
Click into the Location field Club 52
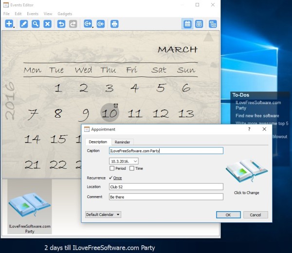click(x=166, y=187)
